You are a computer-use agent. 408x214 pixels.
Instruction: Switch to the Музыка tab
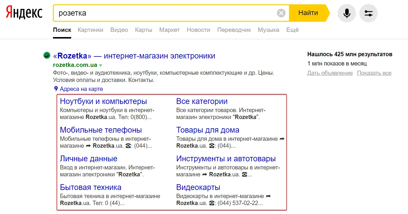click(269, 30)
